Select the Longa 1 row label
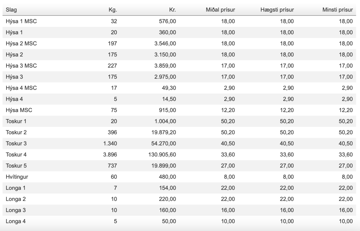This screenshot has width=360, height=231. (x=15, y=188)
